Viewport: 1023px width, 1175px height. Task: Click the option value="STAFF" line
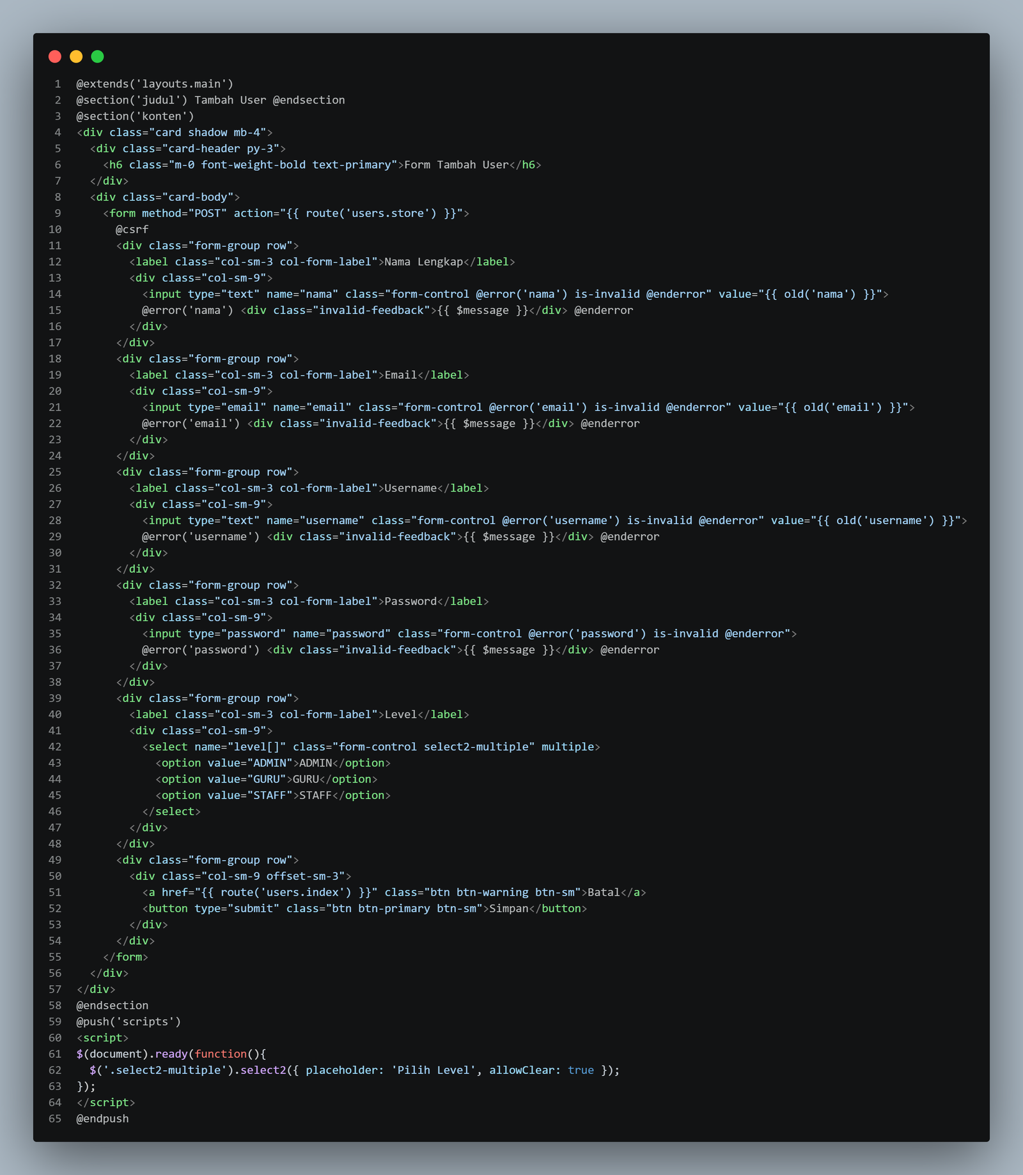click(x=273, y=795)
